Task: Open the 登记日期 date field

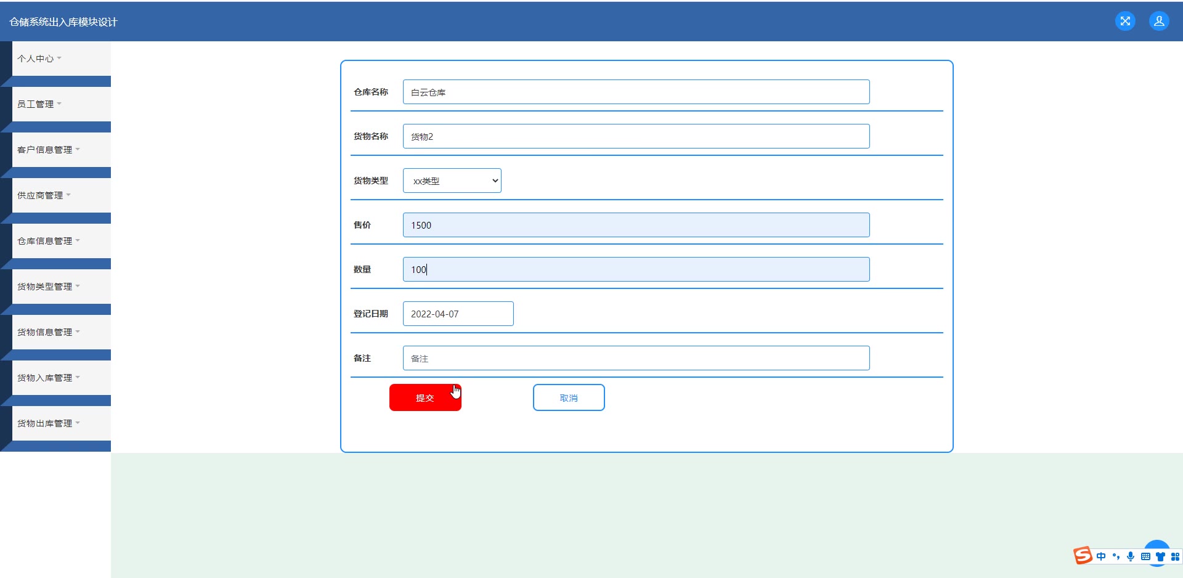Action: (458, 314)
